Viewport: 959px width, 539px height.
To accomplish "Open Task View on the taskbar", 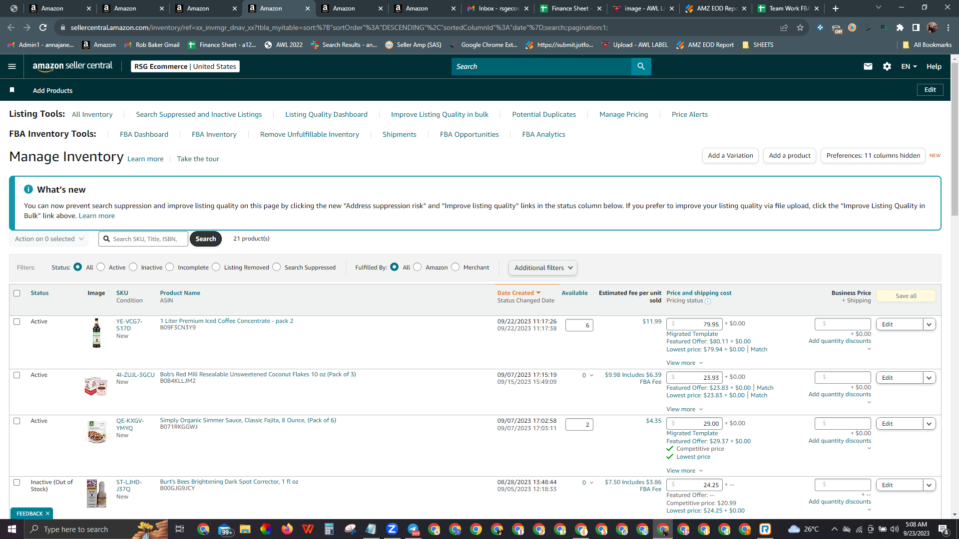I will point(180,529).
